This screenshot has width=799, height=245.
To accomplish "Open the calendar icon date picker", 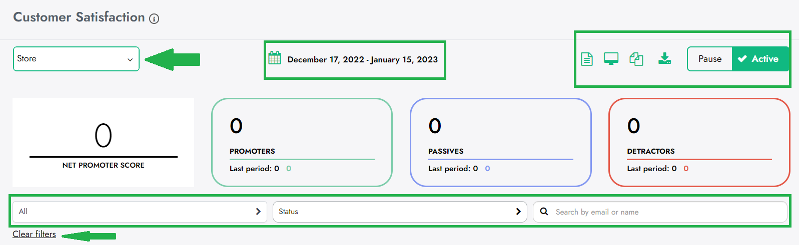I will 275,58.
